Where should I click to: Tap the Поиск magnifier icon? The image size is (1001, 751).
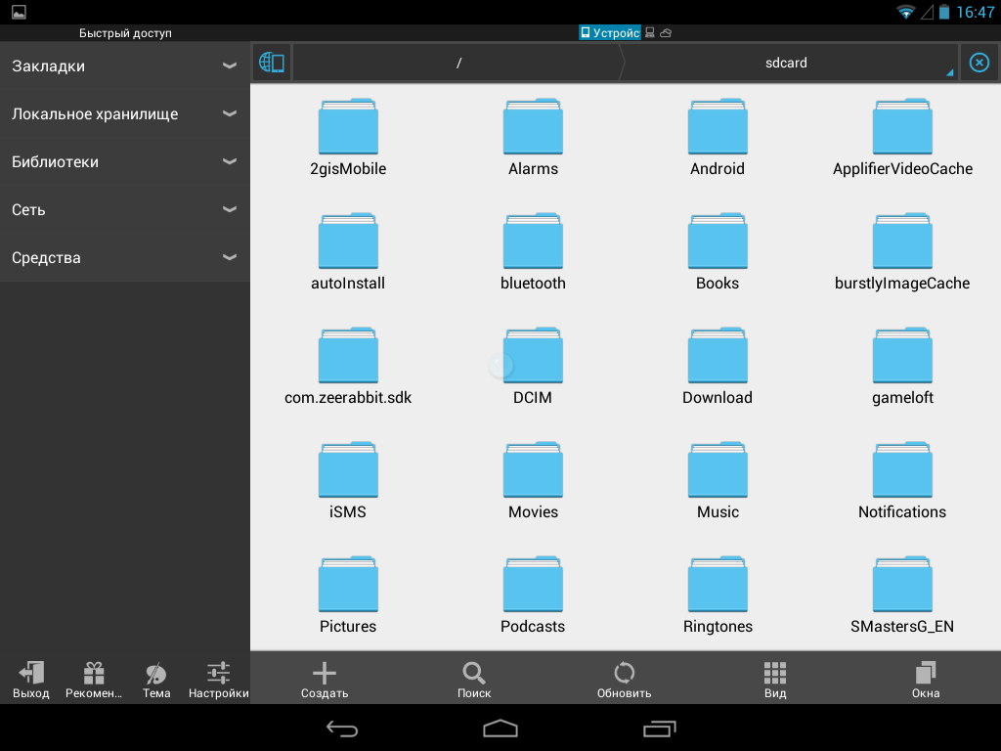pyautogui.click(x=474, y=673)
